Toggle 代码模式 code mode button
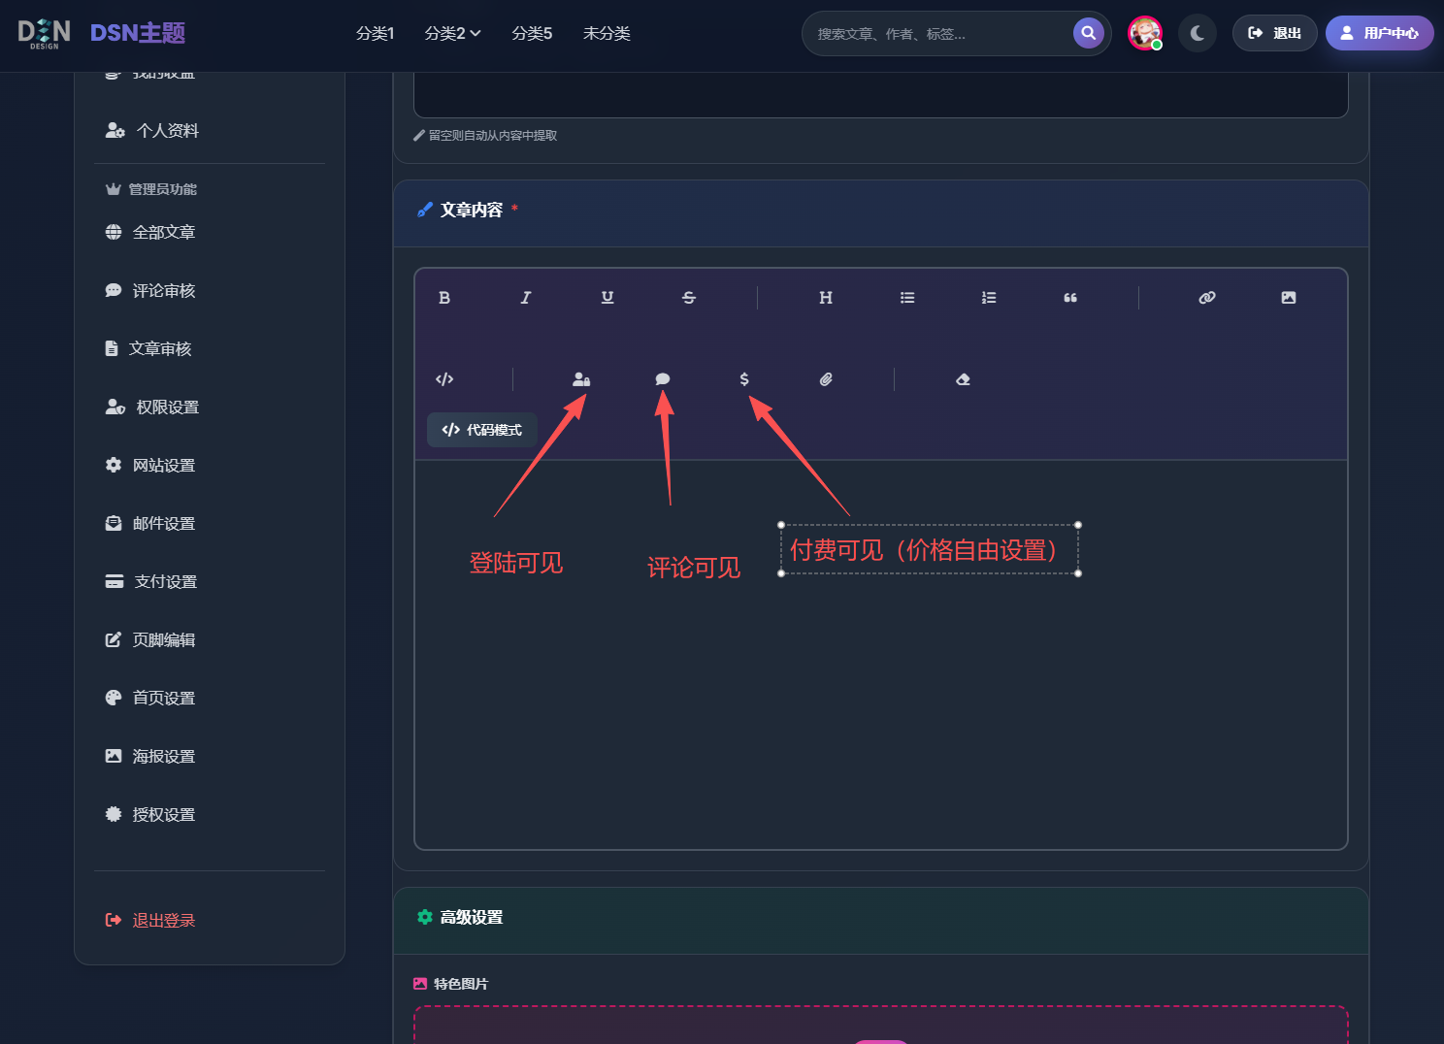This screenshot has width=1444, height=1044. tap(482, 430)
